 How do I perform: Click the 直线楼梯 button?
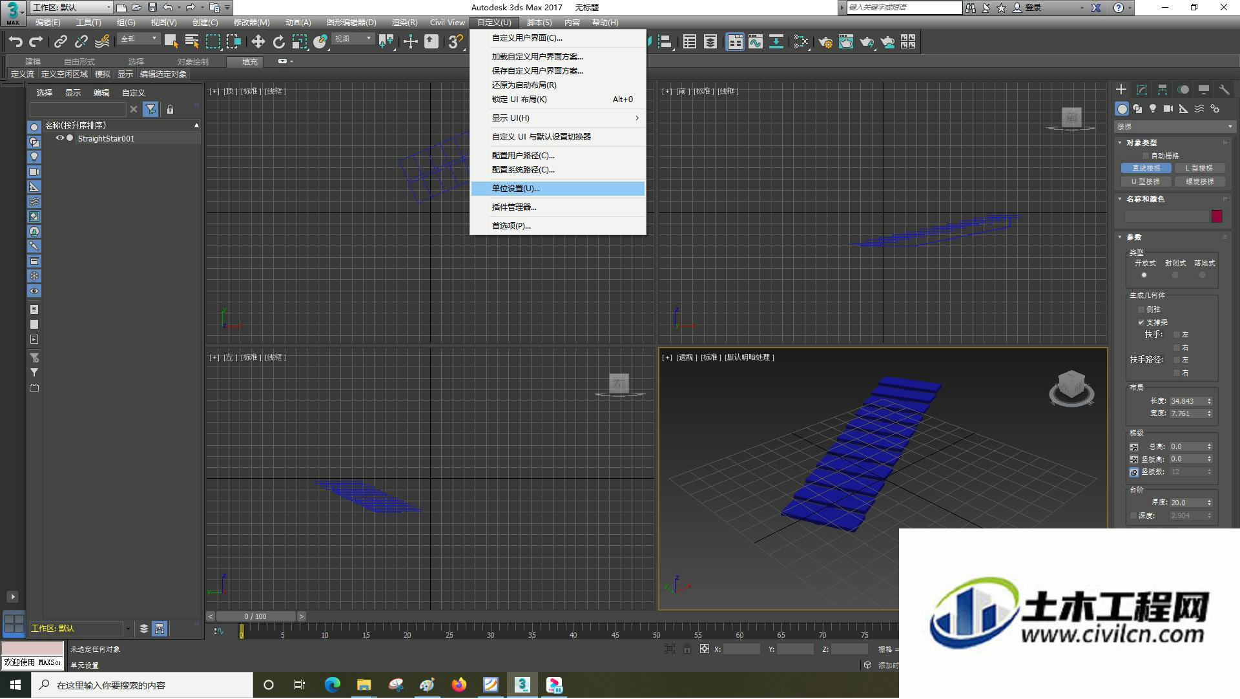pos(1146,168)
